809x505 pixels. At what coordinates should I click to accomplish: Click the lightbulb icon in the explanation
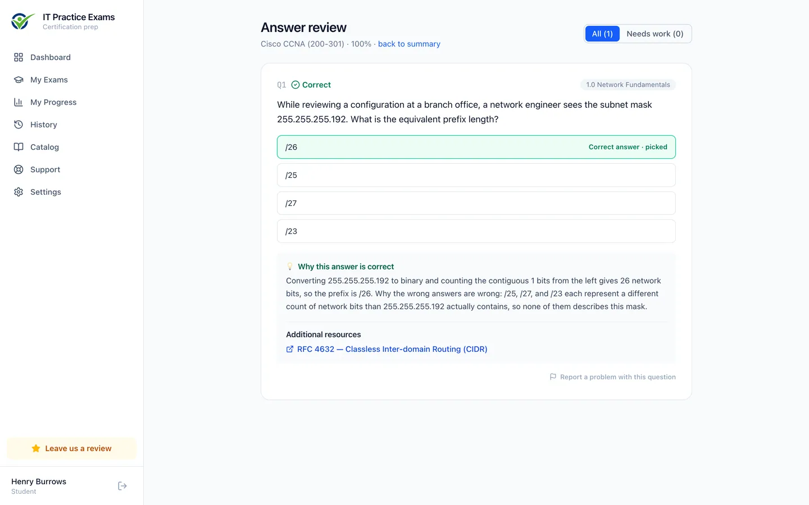click(290, 267)
